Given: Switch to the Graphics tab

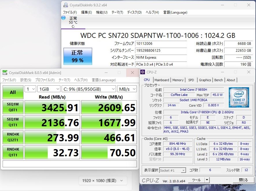Looking at the screenshot, I should coord(205,80).
